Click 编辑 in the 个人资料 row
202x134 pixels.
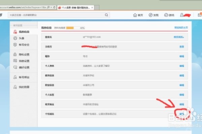[x=182, y=66]
